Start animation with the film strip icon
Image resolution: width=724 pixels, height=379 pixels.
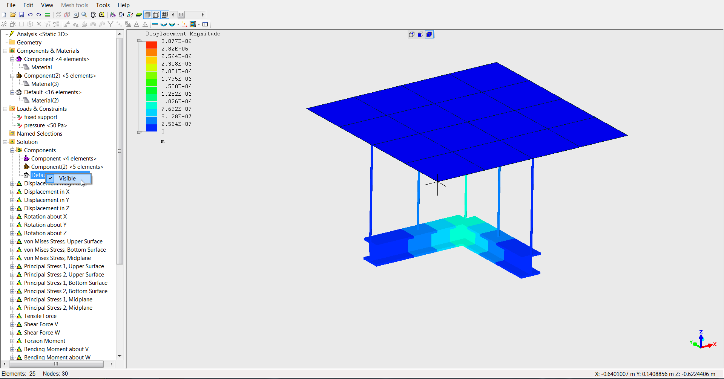pos(193,24)
